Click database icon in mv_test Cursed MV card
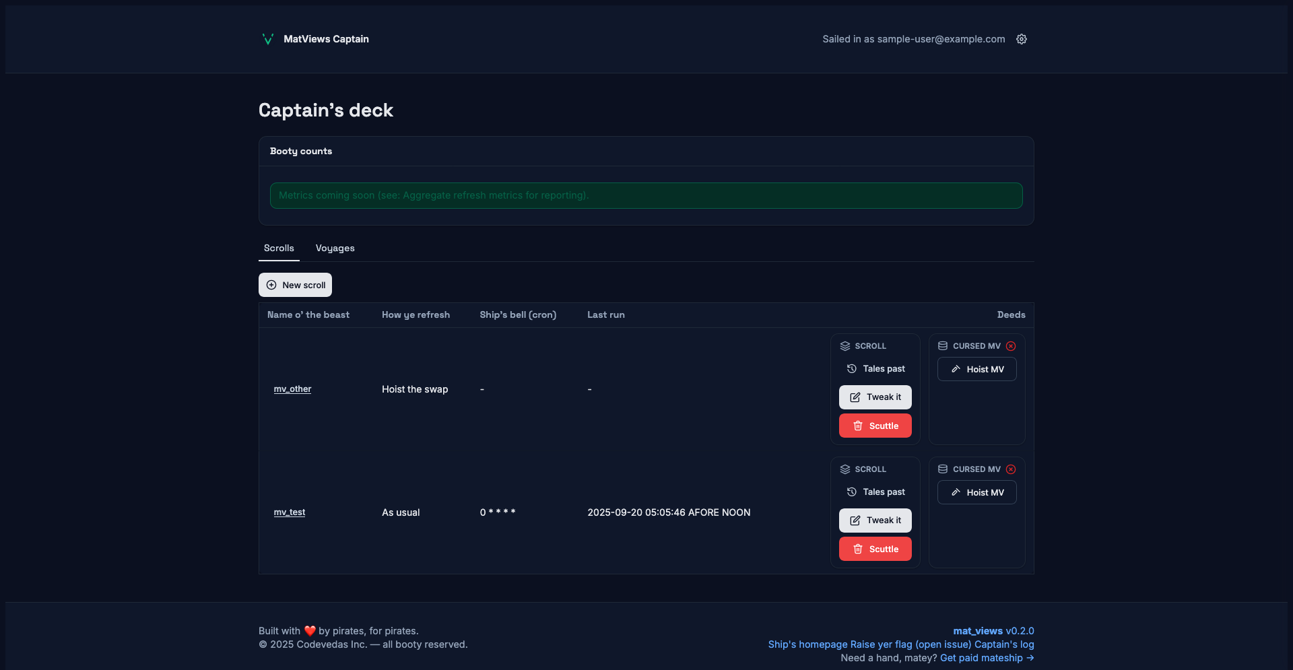1293x670 pixels. (943, 469)
